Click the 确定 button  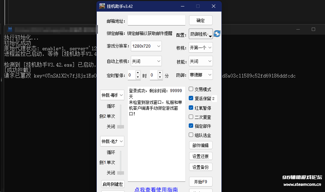pos(201,20)
